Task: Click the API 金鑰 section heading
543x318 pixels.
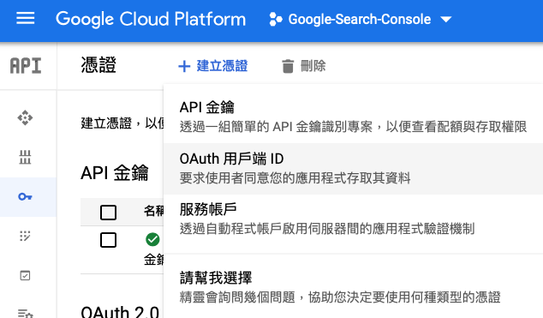Action: (x=115, y=172)
